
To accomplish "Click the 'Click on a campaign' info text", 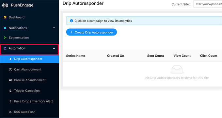I will click(103, 21).
